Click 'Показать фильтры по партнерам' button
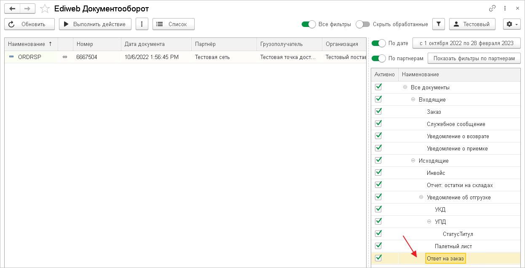The height and width of the screenshot is (268, 525). pos(474,58)
